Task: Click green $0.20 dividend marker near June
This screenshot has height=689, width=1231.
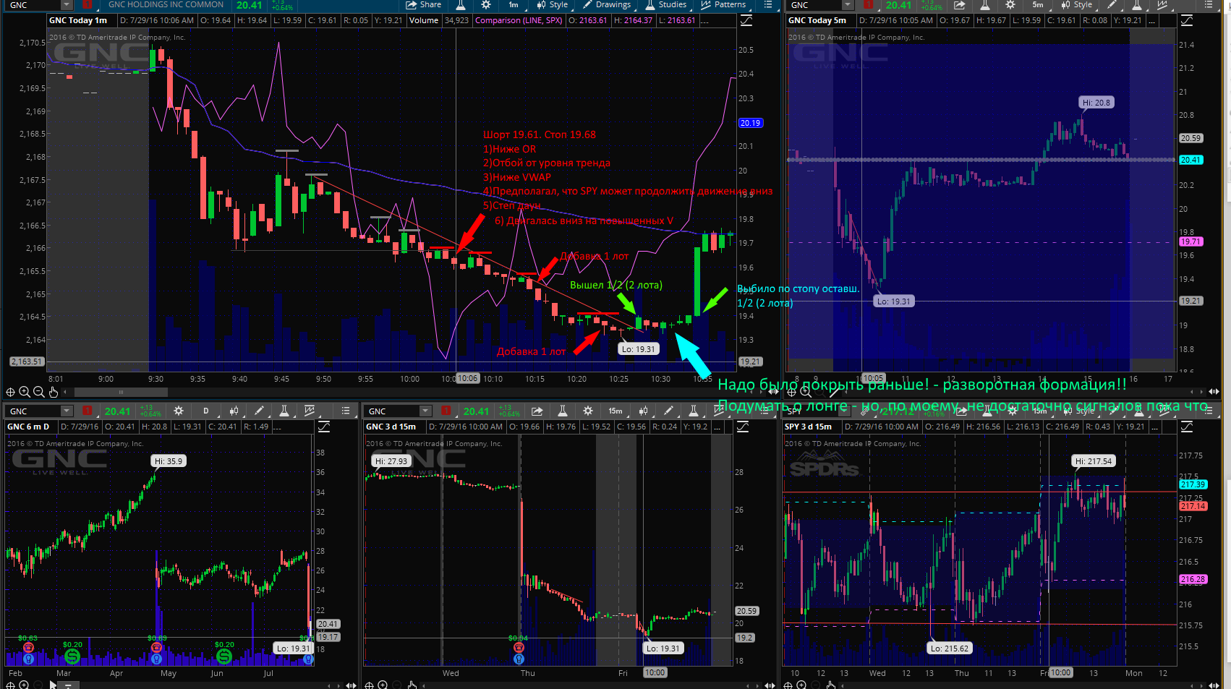Action: tap(223, 656)
